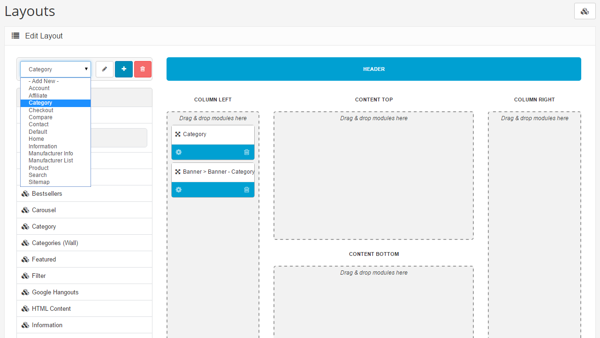The width and height of the screenshot is (600, 338).
Task: Click the Content Top drop zone
Action: [374, 176]
